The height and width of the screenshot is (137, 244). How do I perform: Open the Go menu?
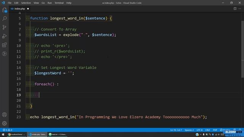[43, 3]
